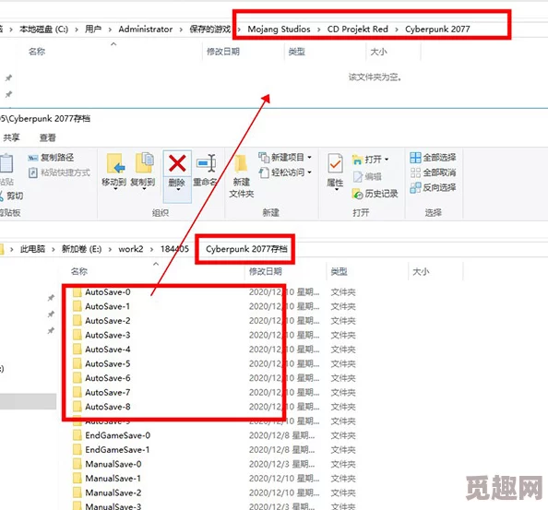Click 保存的游戏 breadcrumb in top window
This screenshot has height=510, width=548.
pos(210,29)
